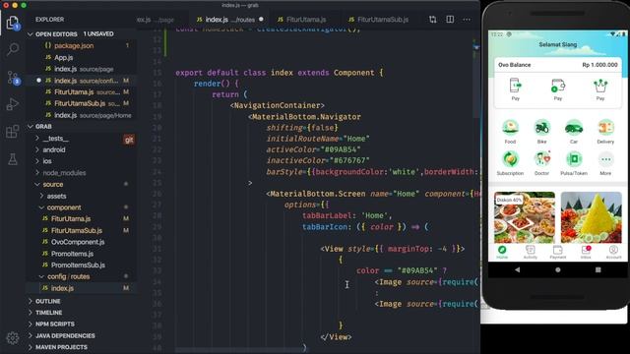Open the Testing flask view
The image size is (630, 354).
[x=13, y=159]
